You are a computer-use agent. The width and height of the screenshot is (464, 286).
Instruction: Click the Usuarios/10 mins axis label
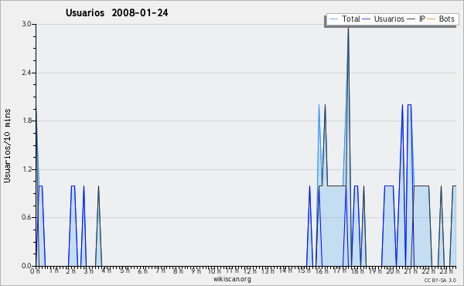7,146
